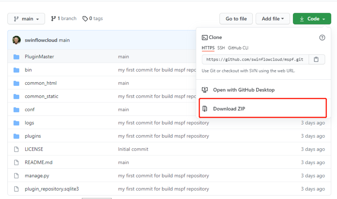
Task: Open the LICENSE file
Action: click(34, 149)
